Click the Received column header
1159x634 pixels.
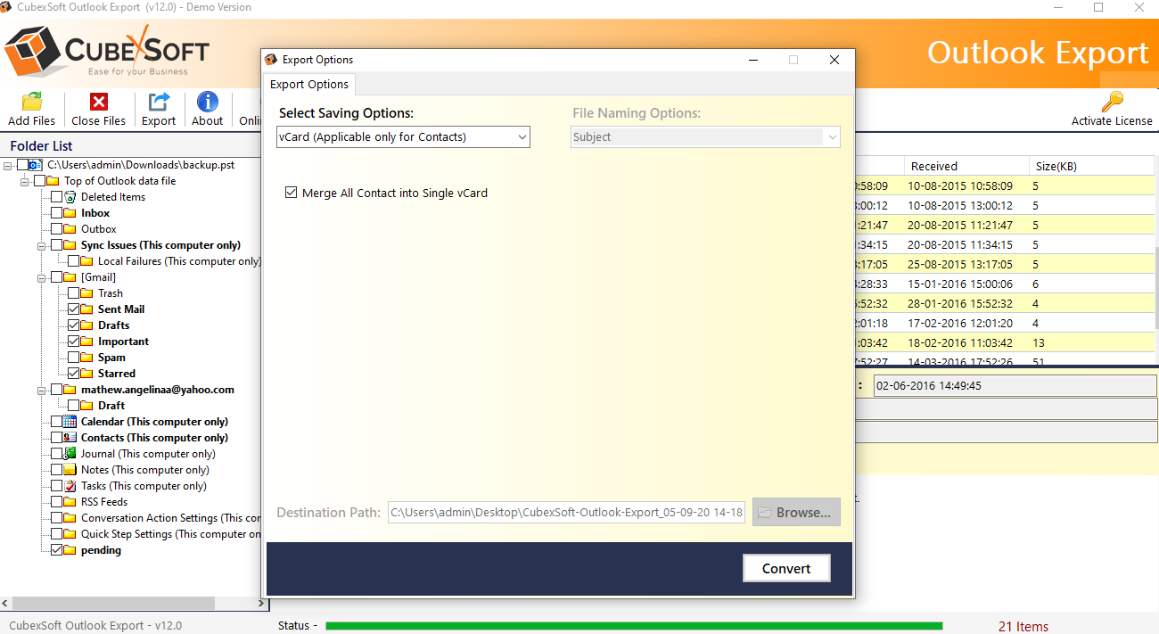coord(966,166)
